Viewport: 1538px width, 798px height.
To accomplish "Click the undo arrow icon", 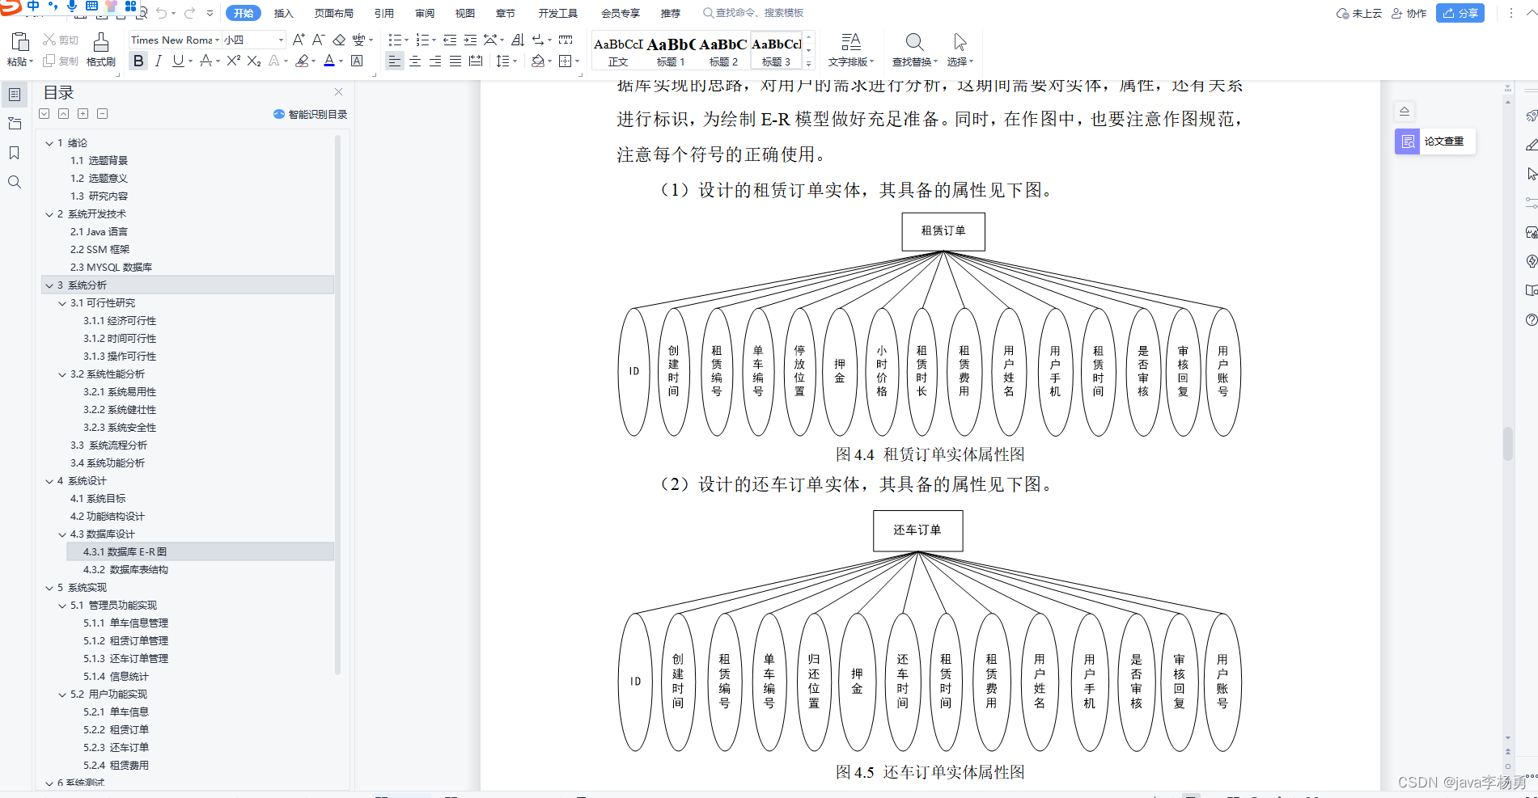I will pos(162,13).
